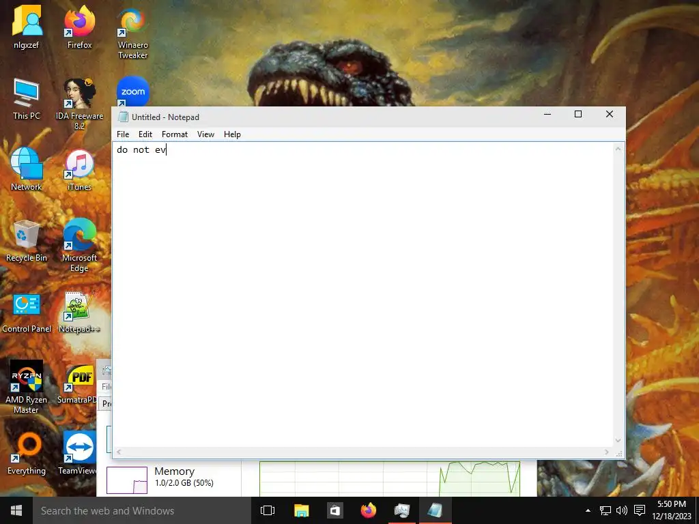This screenshot has width=699, height=524.
Task: Minimize the Notepad window
Action: [x=547, y=115]
